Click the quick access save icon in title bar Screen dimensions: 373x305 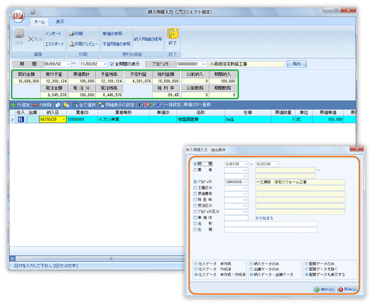pos(33,12)
